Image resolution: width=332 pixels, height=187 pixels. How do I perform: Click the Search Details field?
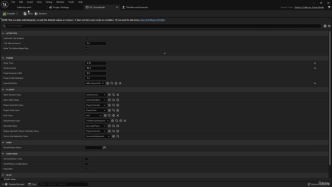(x=162, y=26)
